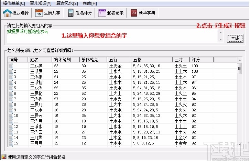The height and width of the screenshot is (161, 250).
Task: Sort by the 五格 column header
Action: pyautogui.click(x=152, y=60)
